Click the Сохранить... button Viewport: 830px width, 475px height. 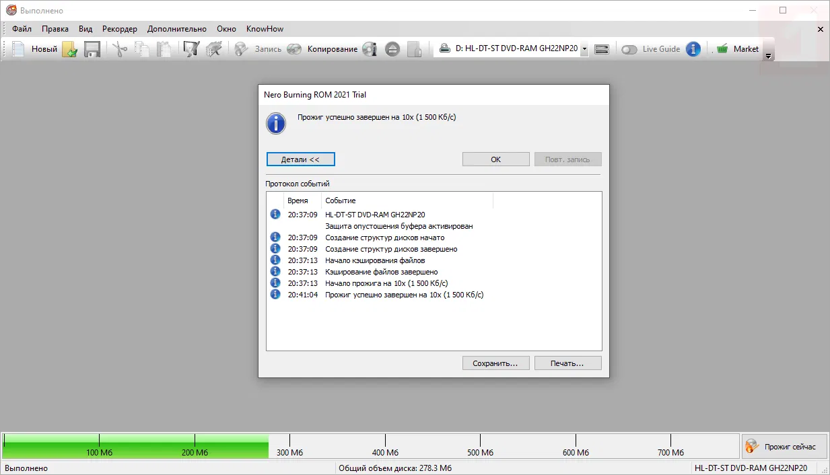coord(496,363)
